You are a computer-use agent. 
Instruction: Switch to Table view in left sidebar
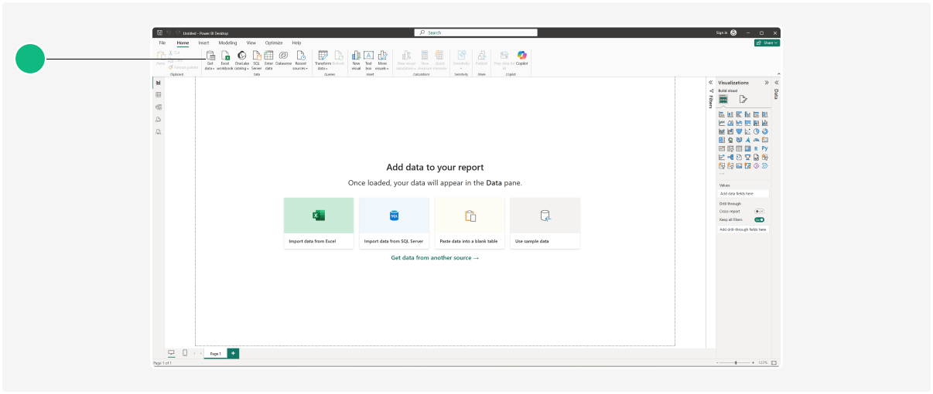(158, 95)
